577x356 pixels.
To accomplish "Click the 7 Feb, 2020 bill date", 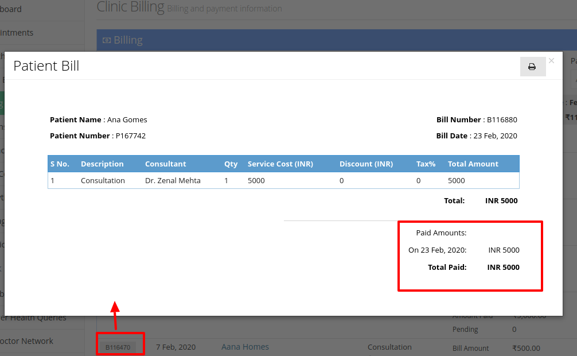I will [x=176, y=347].
